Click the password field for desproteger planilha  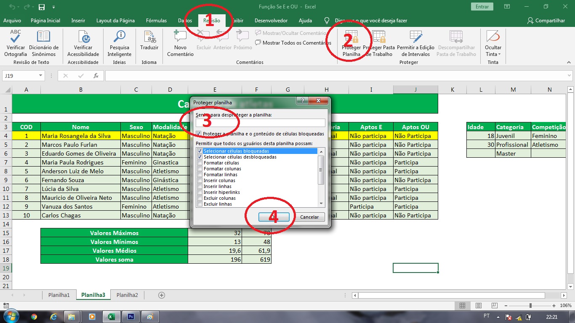click(x=261, y=123)
